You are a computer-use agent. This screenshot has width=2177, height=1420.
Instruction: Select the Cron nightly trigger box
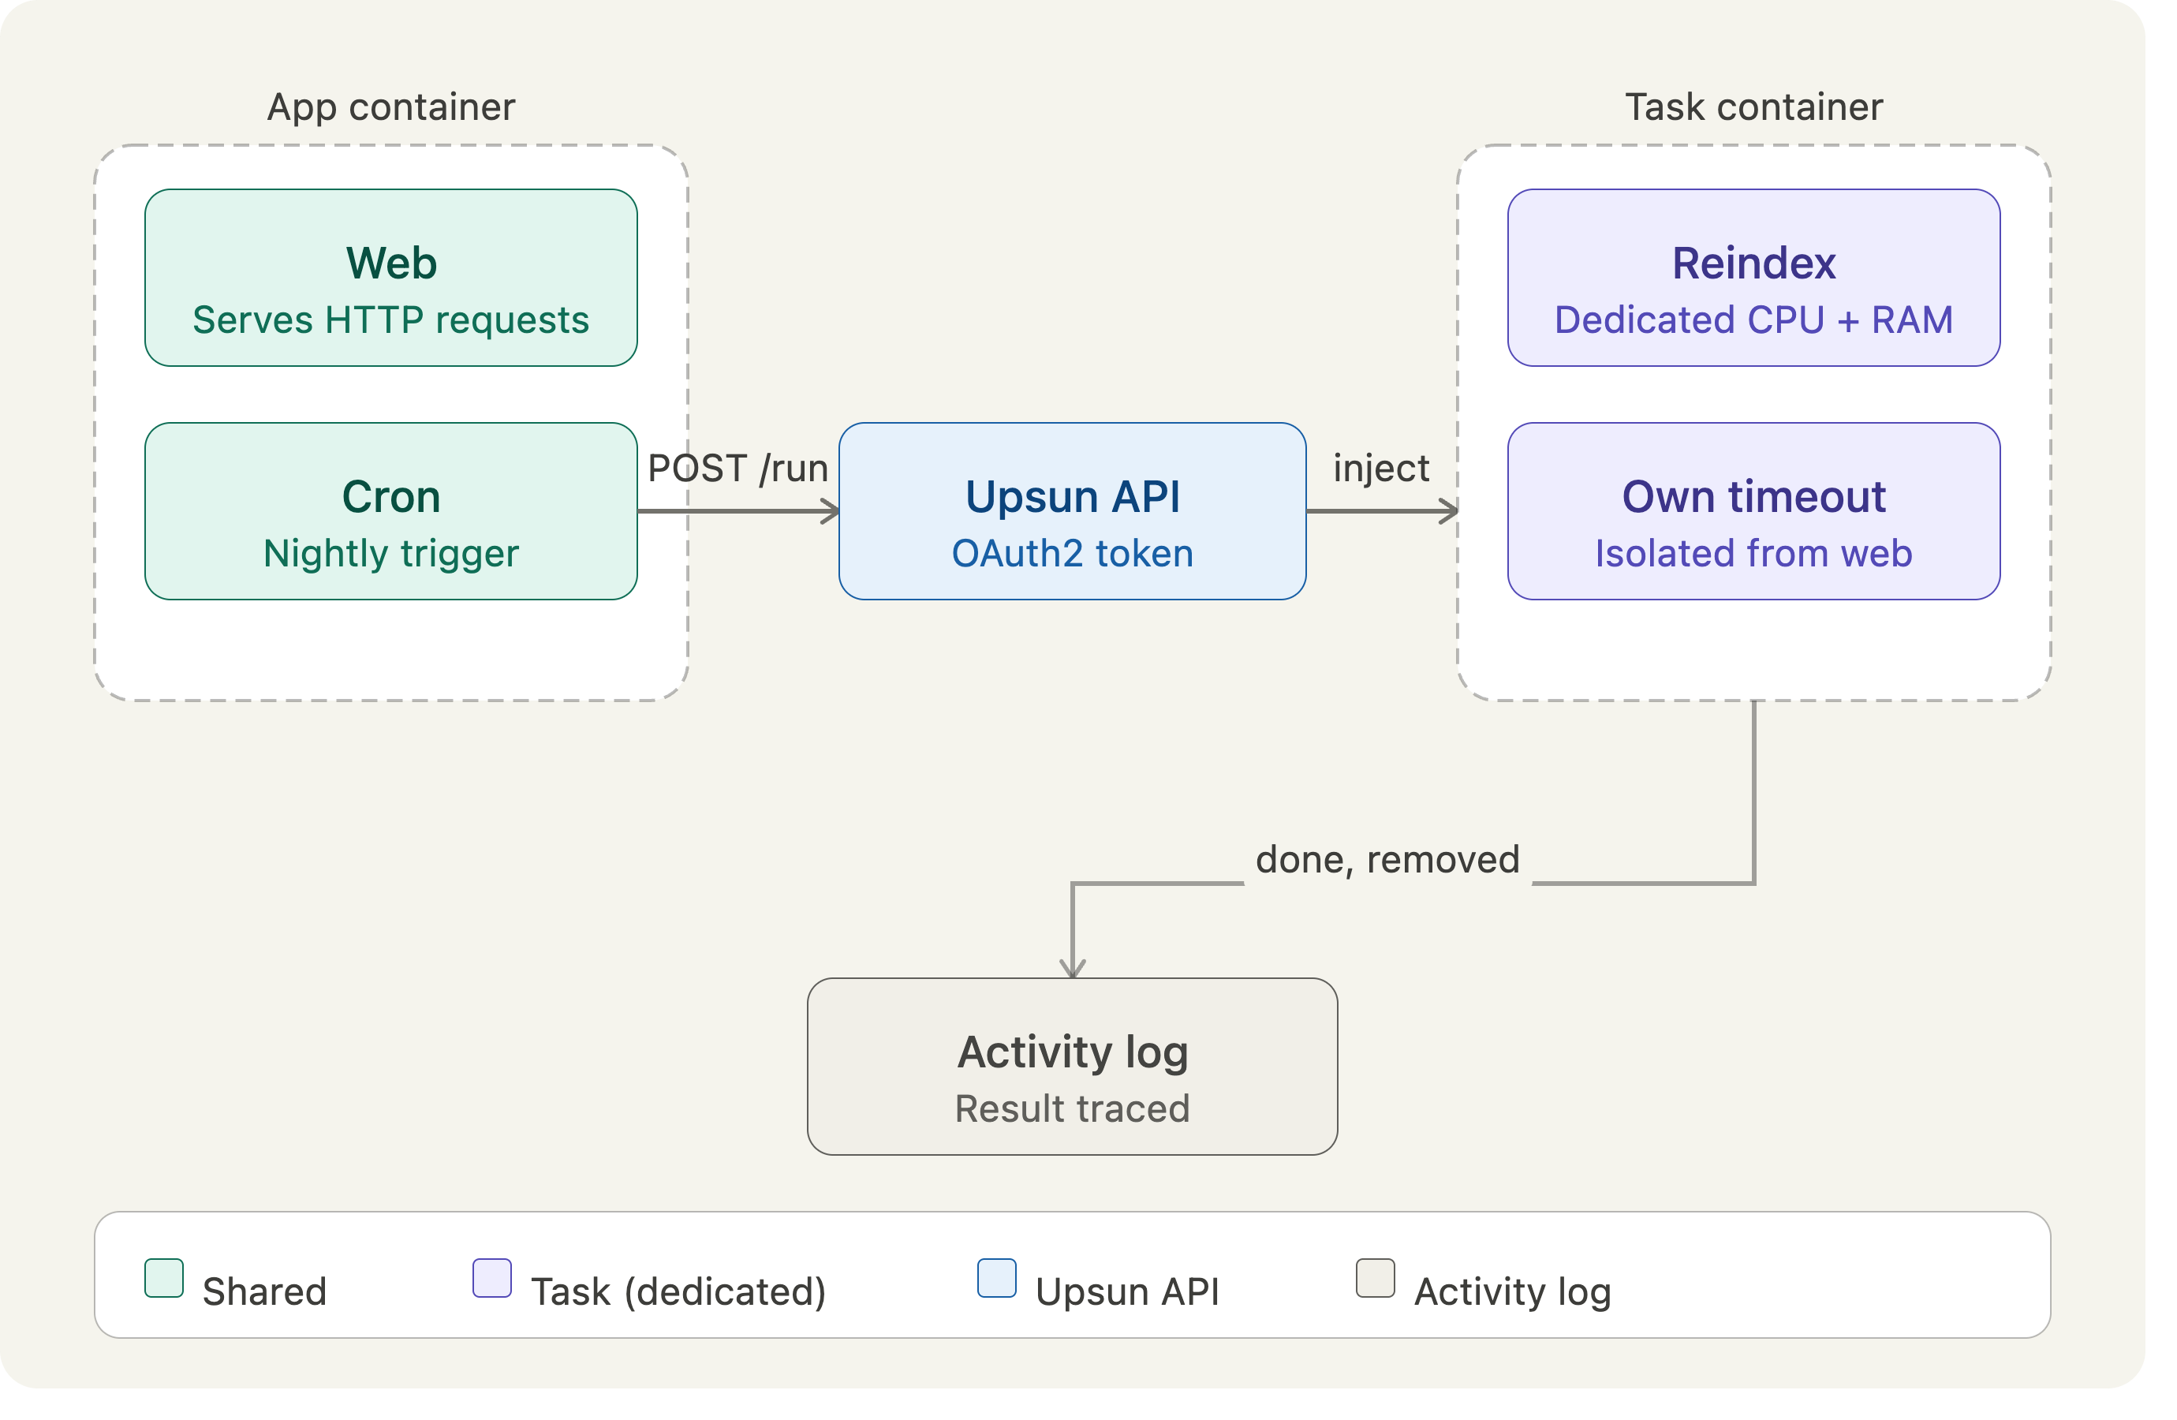(391, 511)
